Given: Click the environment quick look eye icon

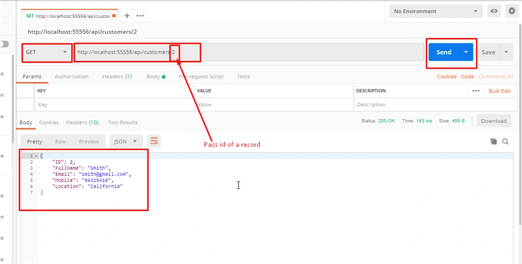Looking at the screenshot, I should pyautogui.click(x=494, y=11).
